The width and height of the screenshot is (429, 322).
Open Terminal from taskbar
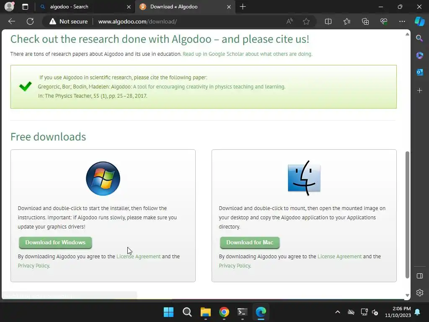[x=243, y=312]
